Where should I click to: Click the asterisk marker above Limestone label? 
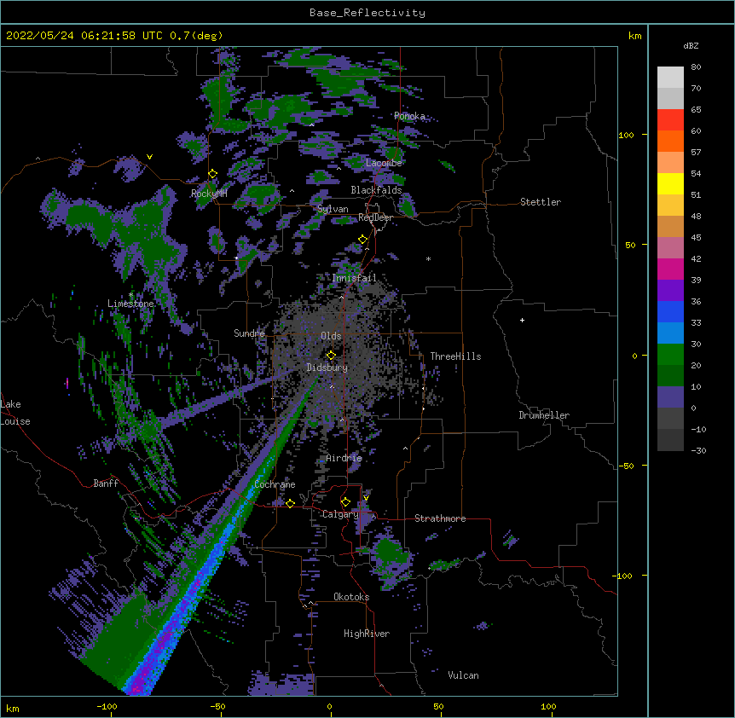(x=131, y=295)
